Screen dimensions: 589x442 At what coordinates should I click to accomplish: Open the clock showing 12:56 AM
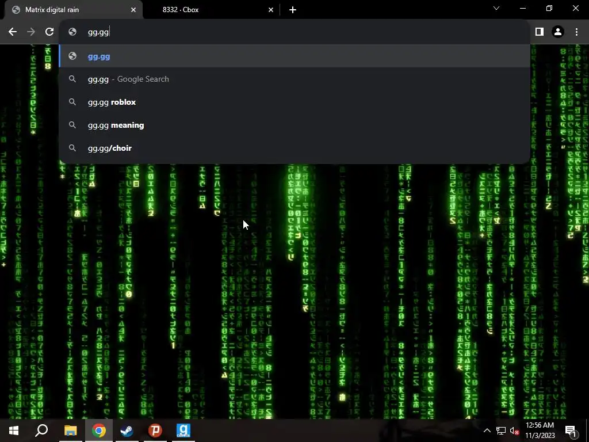pos(540,430)
